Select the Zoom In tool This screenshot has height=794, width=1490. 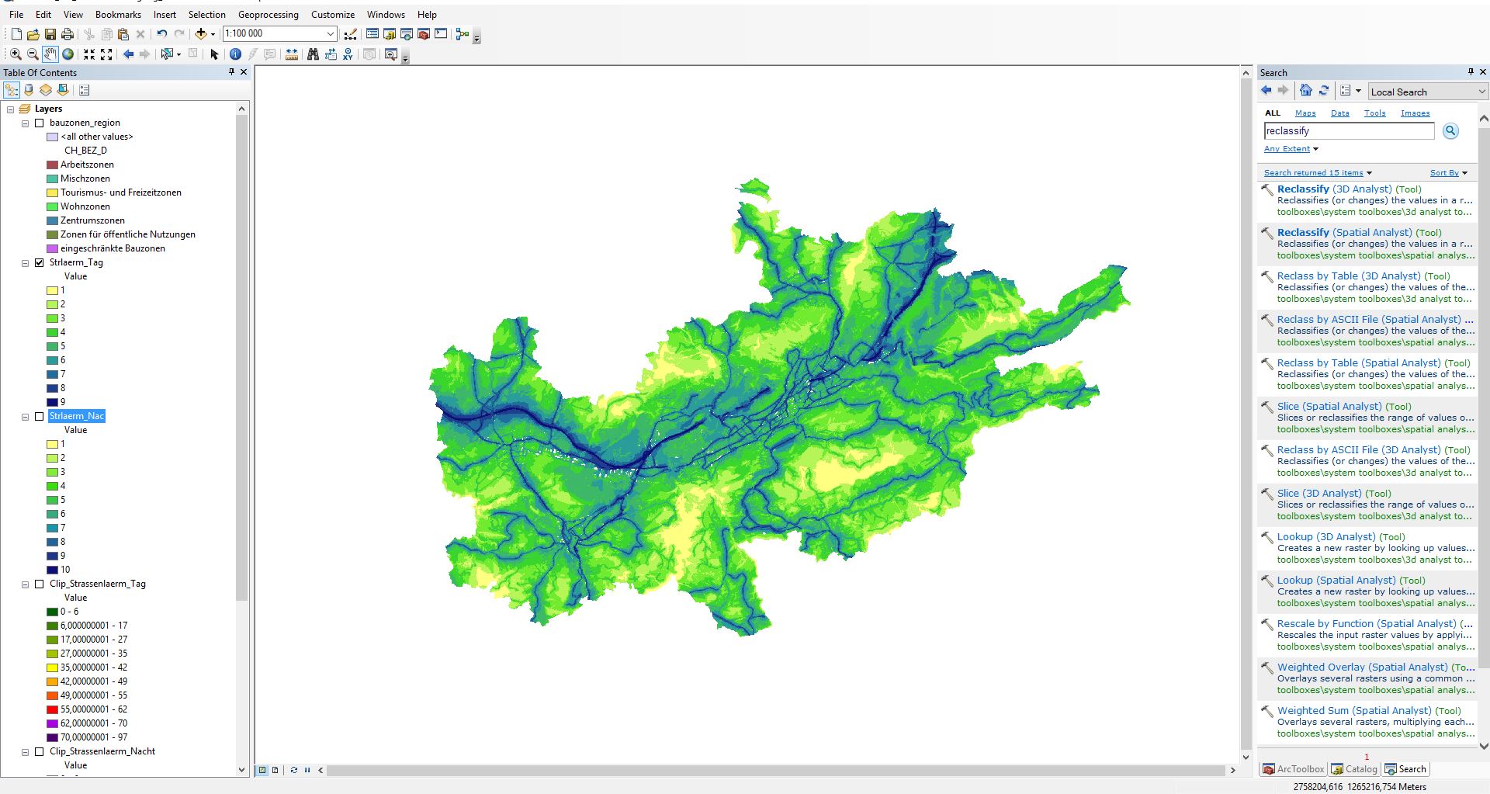[x=16, y=54]
